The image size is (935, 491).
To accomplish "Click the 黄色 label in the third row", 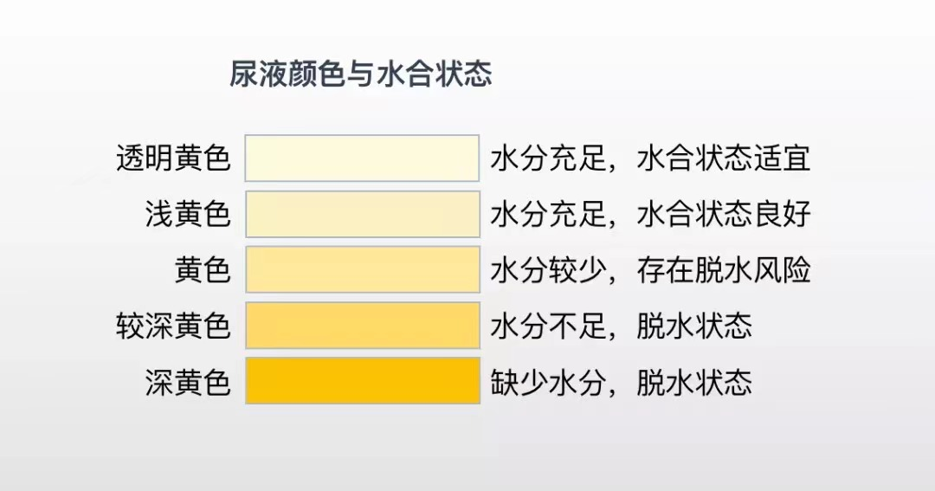I will [203, 270].
